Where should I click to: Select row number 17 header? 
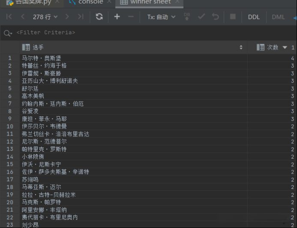click(x=10, y=179)
